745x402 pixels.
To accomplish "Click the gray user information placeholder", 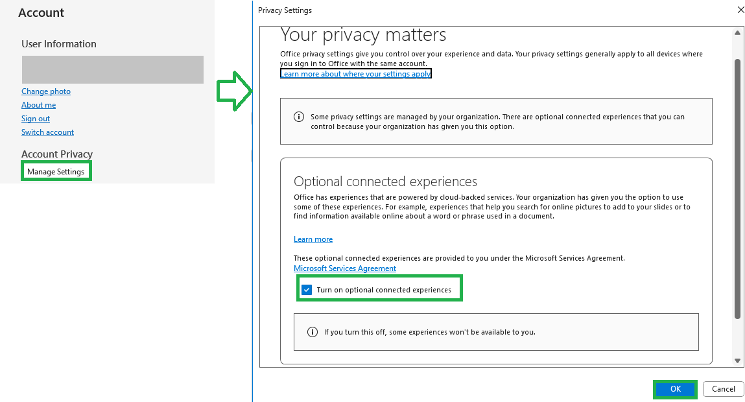I will (x=113, y=70).
